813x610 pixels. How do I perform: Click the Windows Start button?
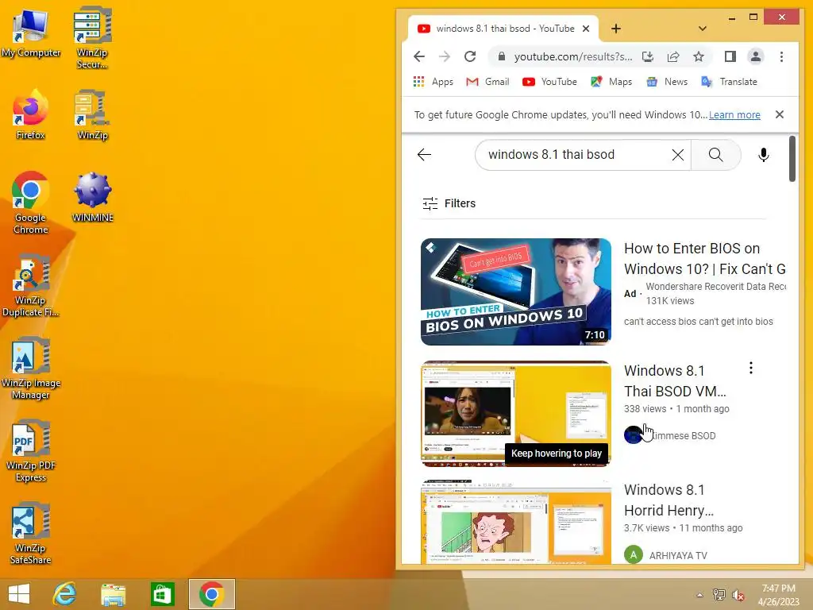19,594
